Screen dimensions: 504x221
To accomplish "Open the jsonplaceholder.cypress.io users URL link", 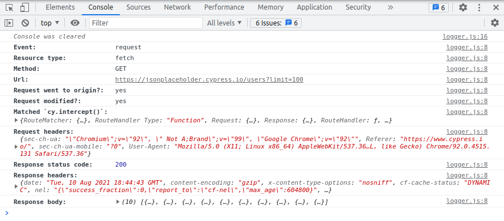I will pos(209,79).
